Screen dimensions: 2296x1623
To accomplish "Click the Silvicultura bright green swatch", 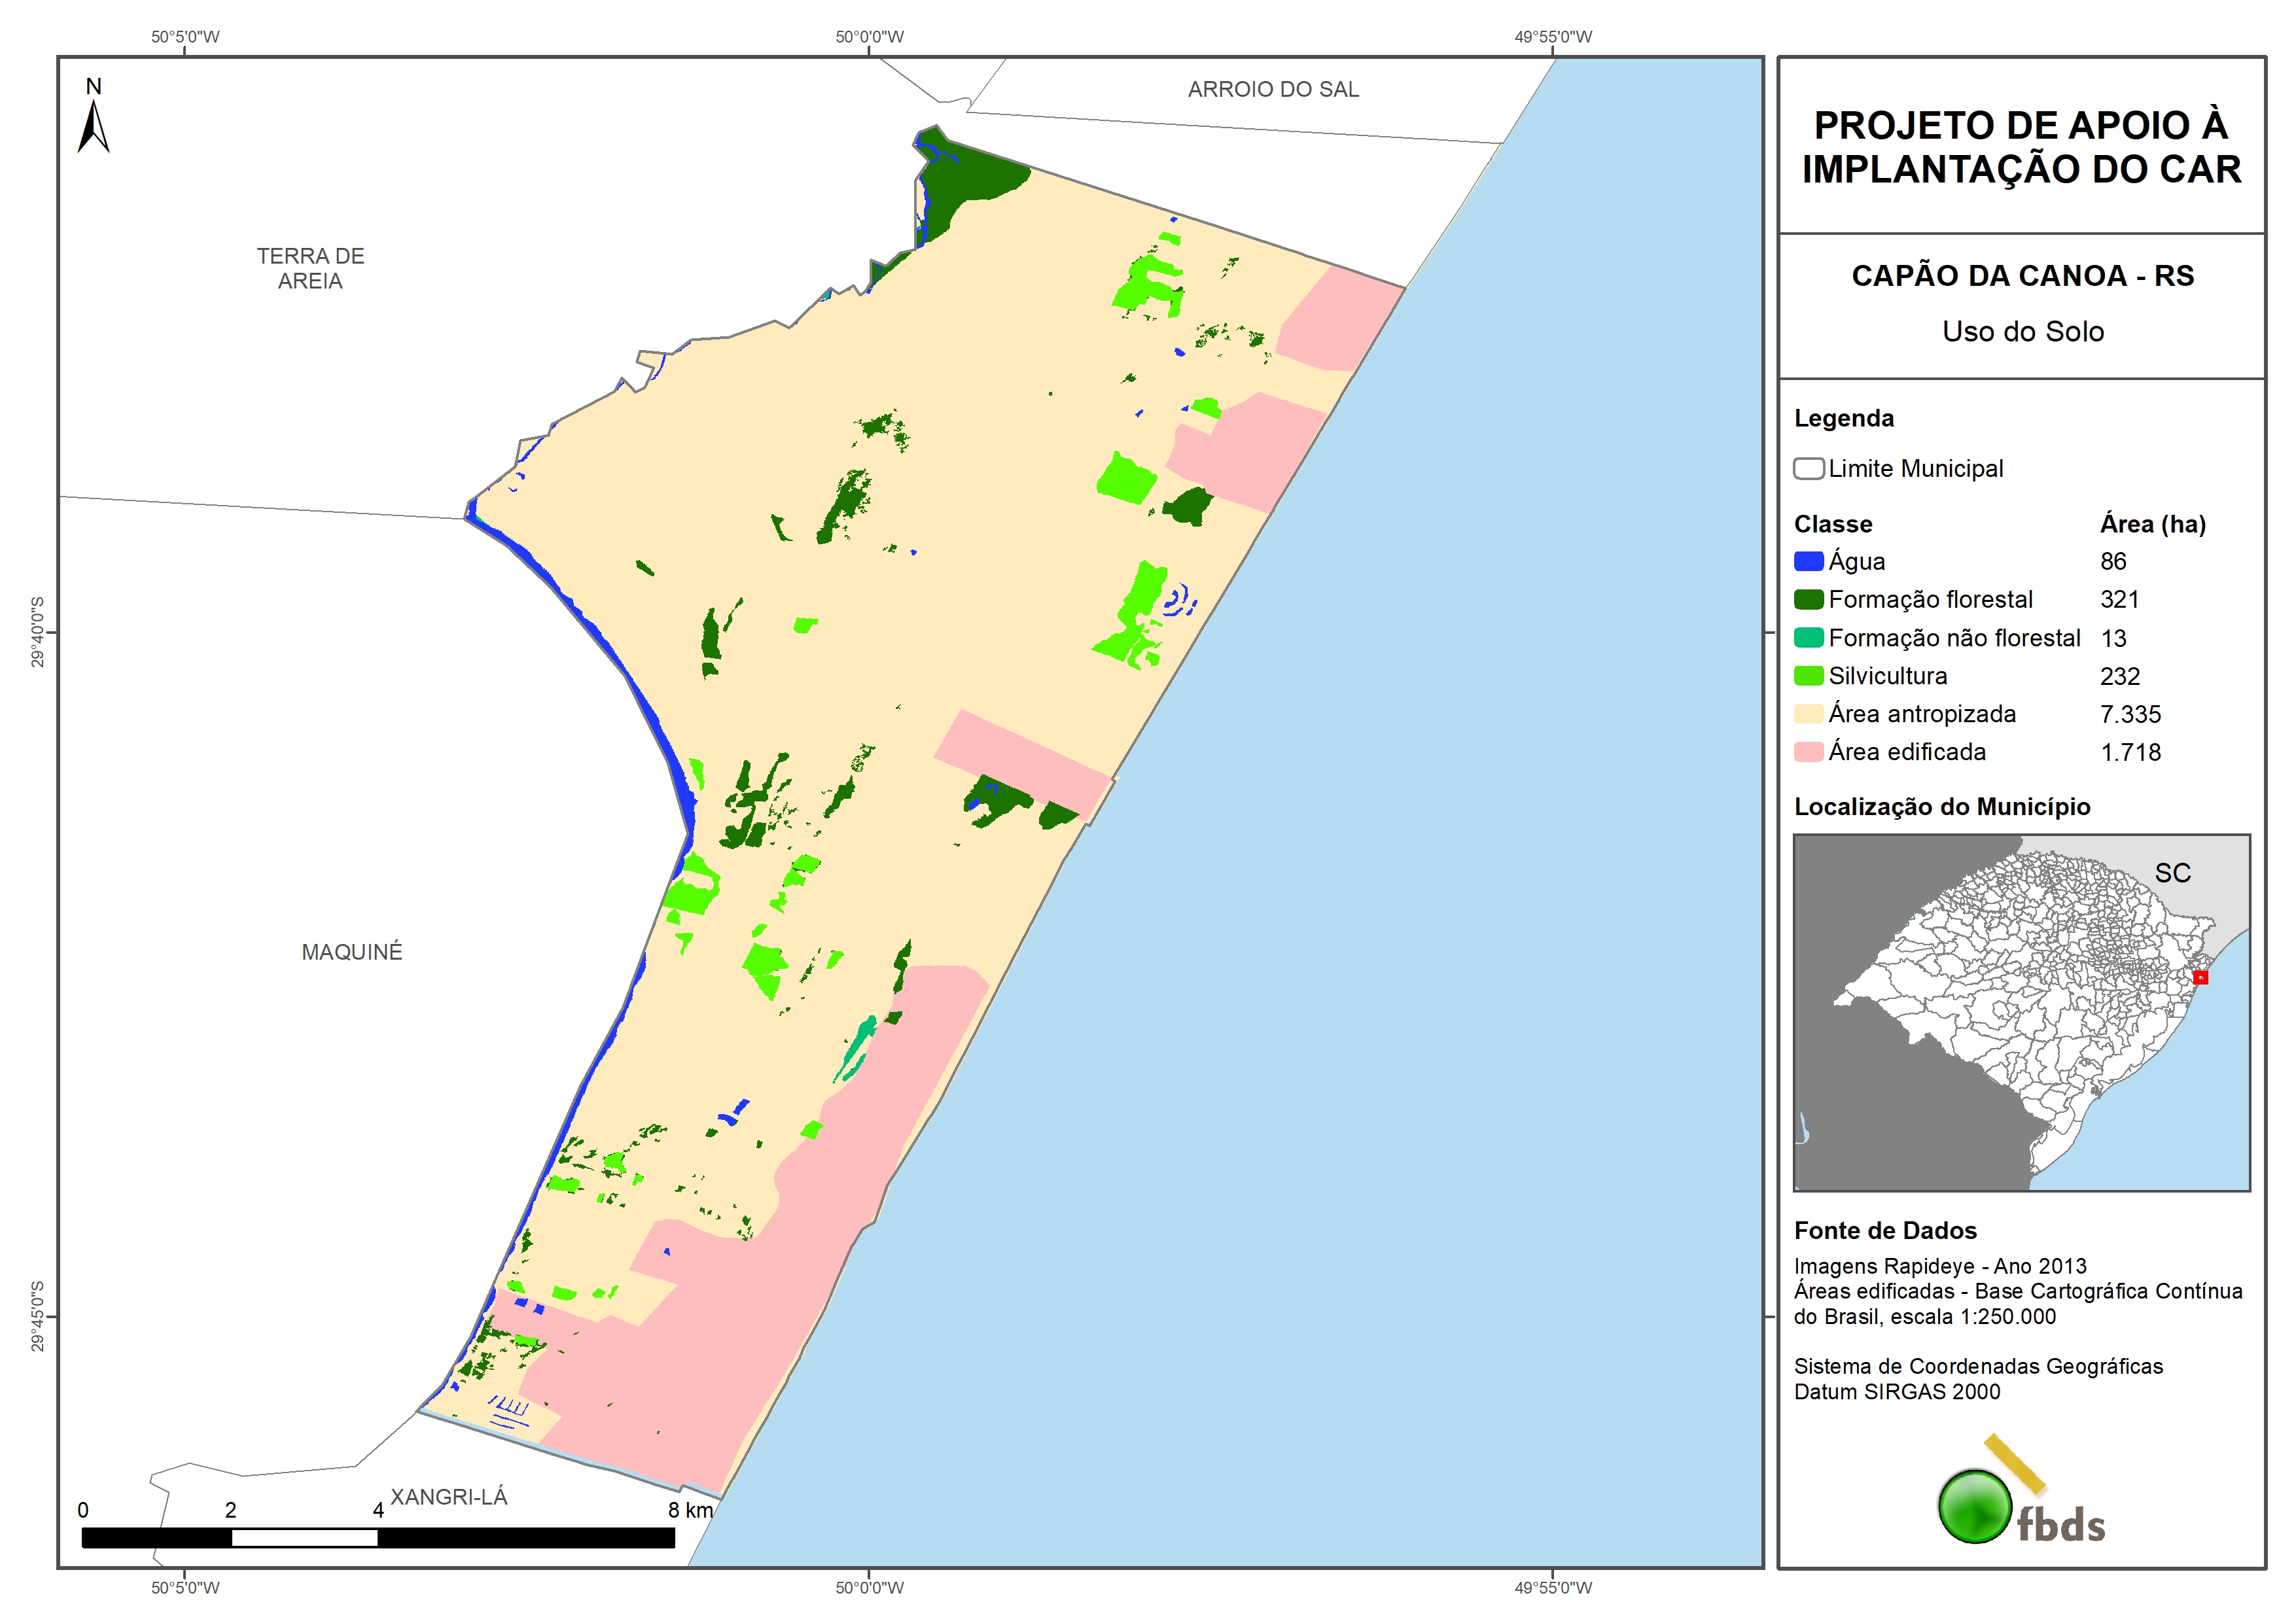I will click(x=1808, y=675).
